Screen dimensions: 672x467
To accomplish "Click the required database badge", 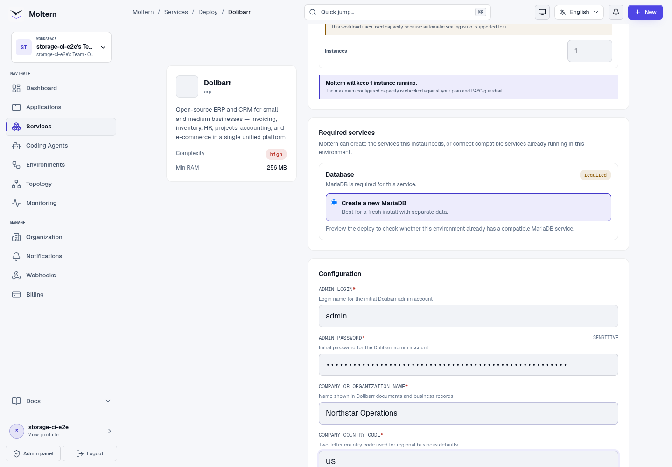I will (x=595, y=175).
